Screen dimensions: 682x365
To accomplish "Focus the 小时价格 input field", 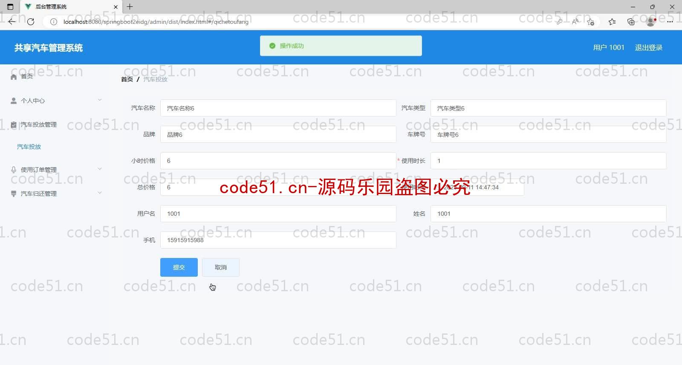I will click(278, 161).
